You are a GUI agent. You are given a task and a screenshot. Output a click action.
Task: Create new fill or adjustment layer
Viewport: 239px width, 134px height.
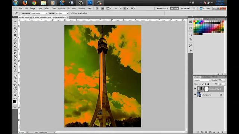[210, 132]
